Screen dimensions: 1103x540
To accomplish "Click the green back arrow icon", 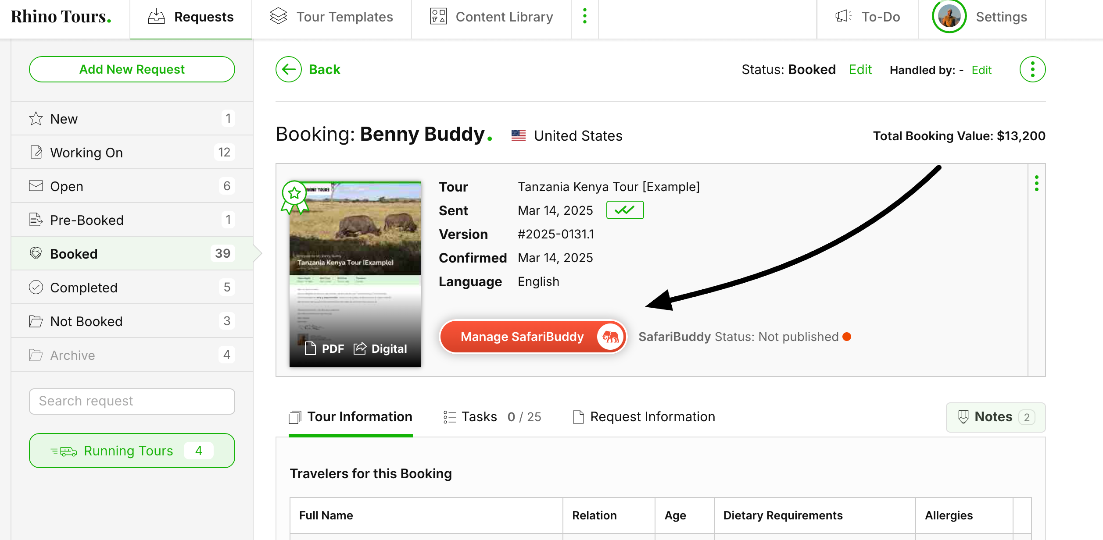I will 289,69.
